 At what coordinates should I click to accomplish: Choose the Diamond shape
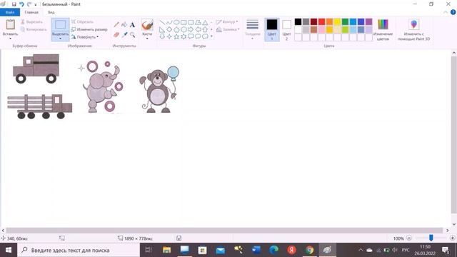pyautogui.click(x=169, y=29)
